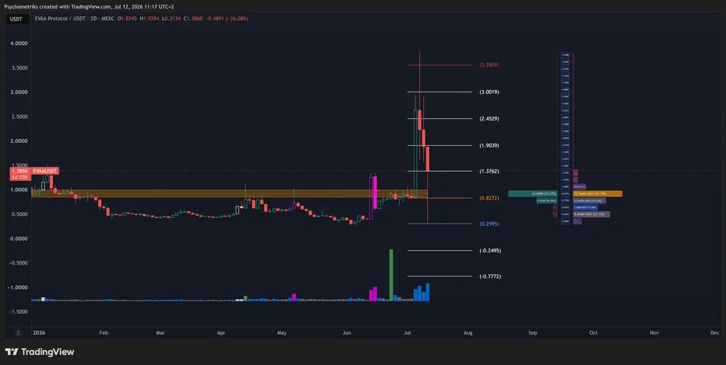This screenshot has height=365, width=726.
Task: Click the EVAAUSDT price label
Action: 45,172
